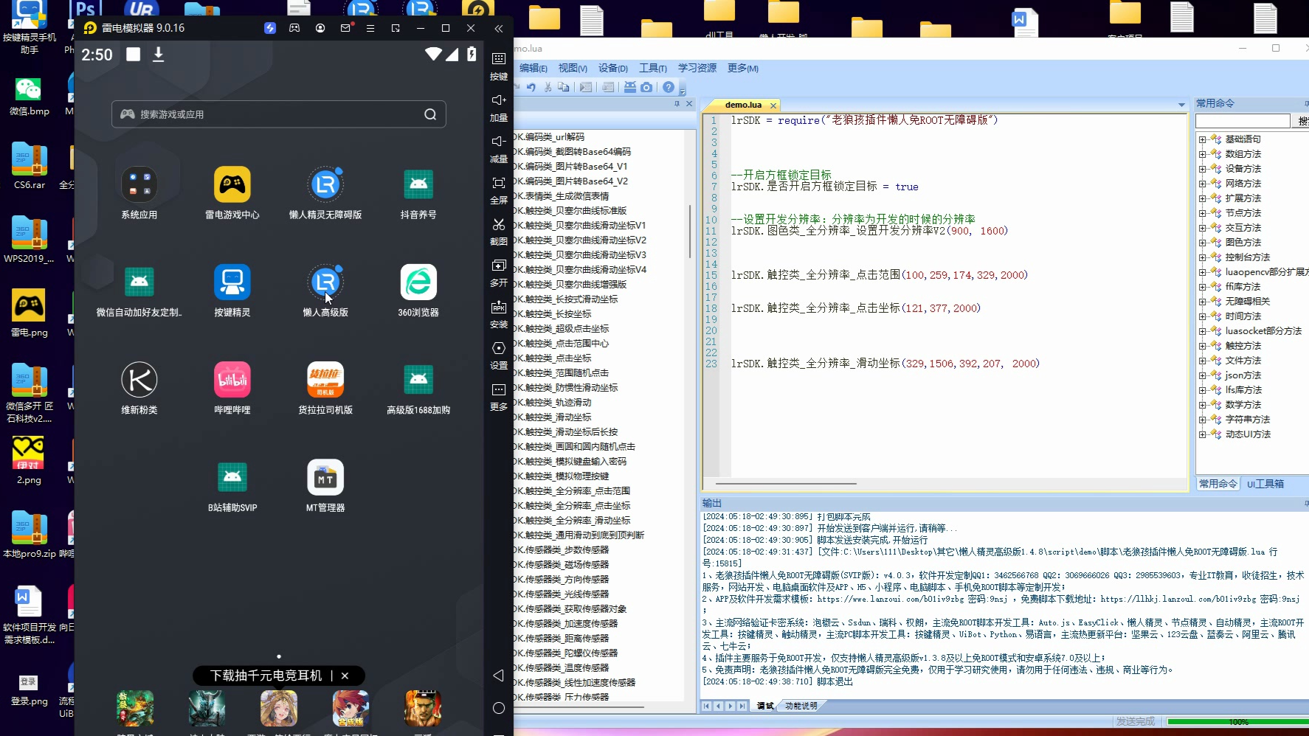Switch to the 功能说明 output tab
This screenshot has width=1309, height=736.
[801, 706]
